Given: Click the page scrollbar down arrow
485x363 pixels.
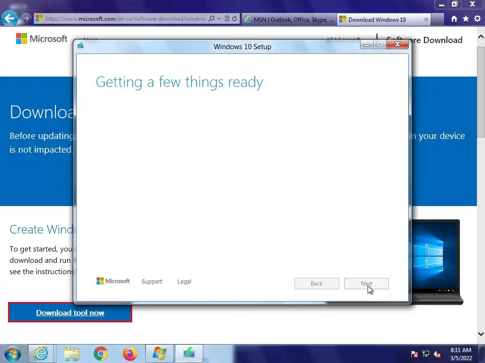Looking at the screenshot, I should click(x=481, y=334).
